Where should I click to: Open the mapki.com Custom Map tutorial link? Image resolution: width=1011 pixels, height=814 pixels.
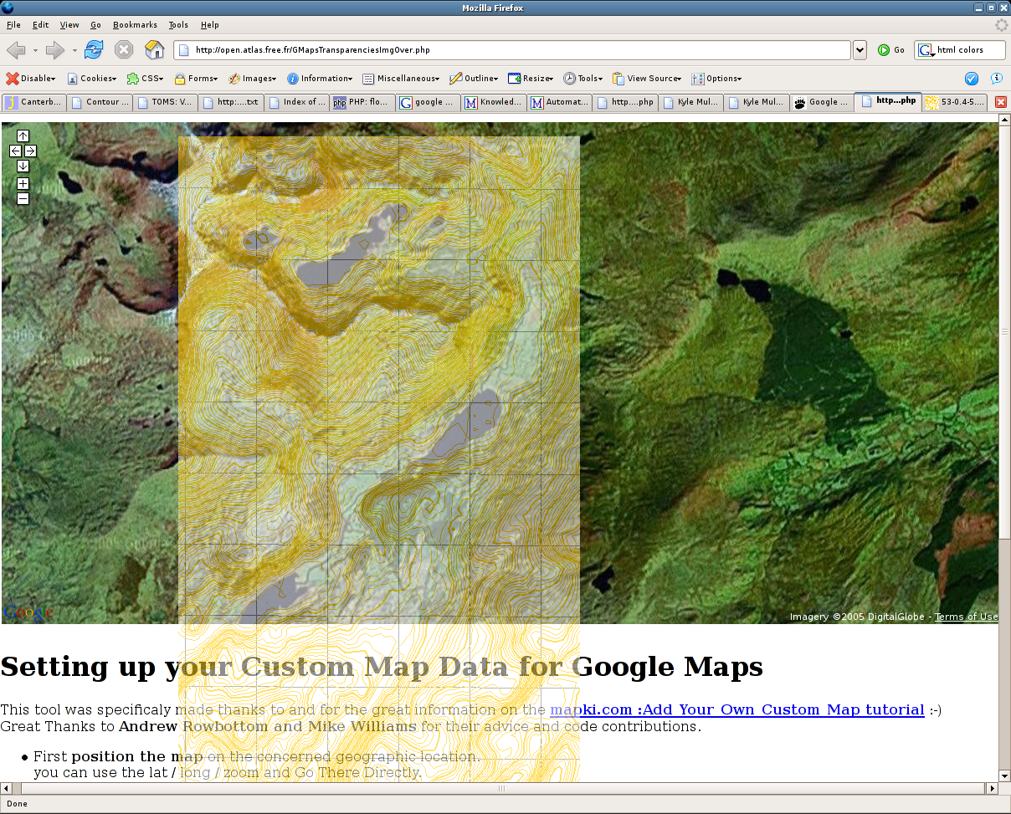click(x=737, y=709)
